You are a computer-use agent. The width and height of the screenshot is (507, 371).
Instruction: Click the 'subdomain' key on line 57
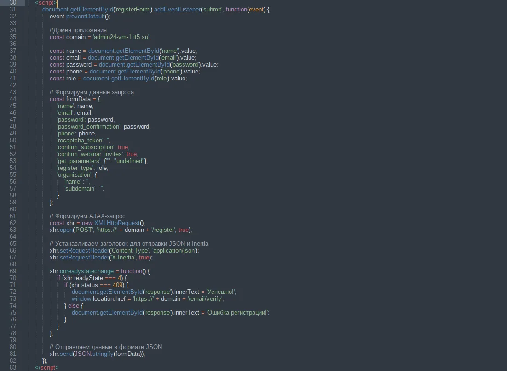(80, 189)
